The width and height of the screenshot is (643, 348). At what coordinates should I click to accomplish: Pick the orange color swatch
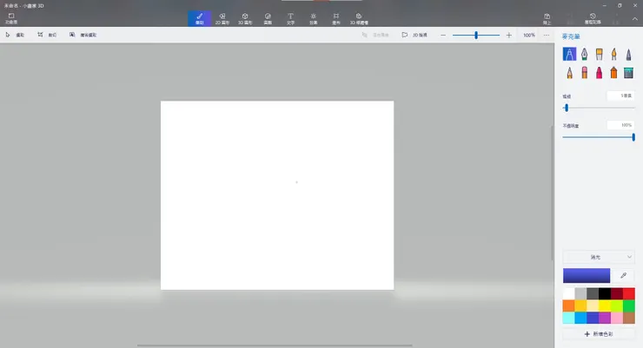(x=568, y=305)
